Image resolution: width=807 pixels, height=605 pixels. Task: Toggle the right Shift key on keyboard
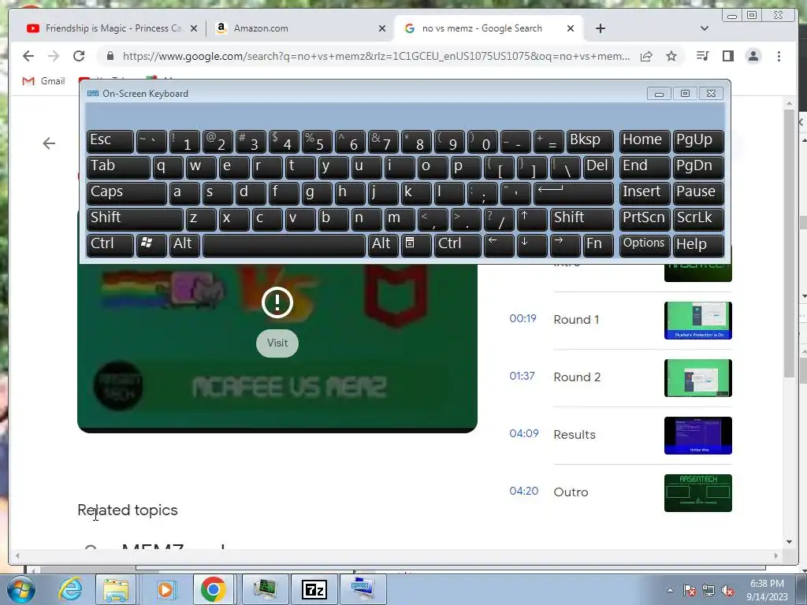point(582,219)
